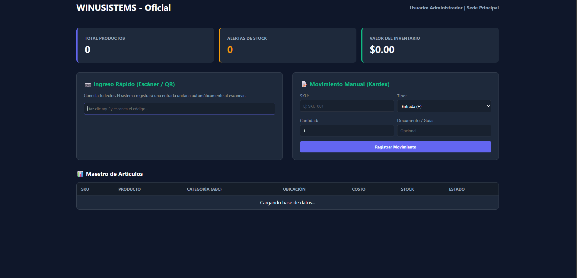Click the VALOR DEL INVENTARIO card

(430, 45)
